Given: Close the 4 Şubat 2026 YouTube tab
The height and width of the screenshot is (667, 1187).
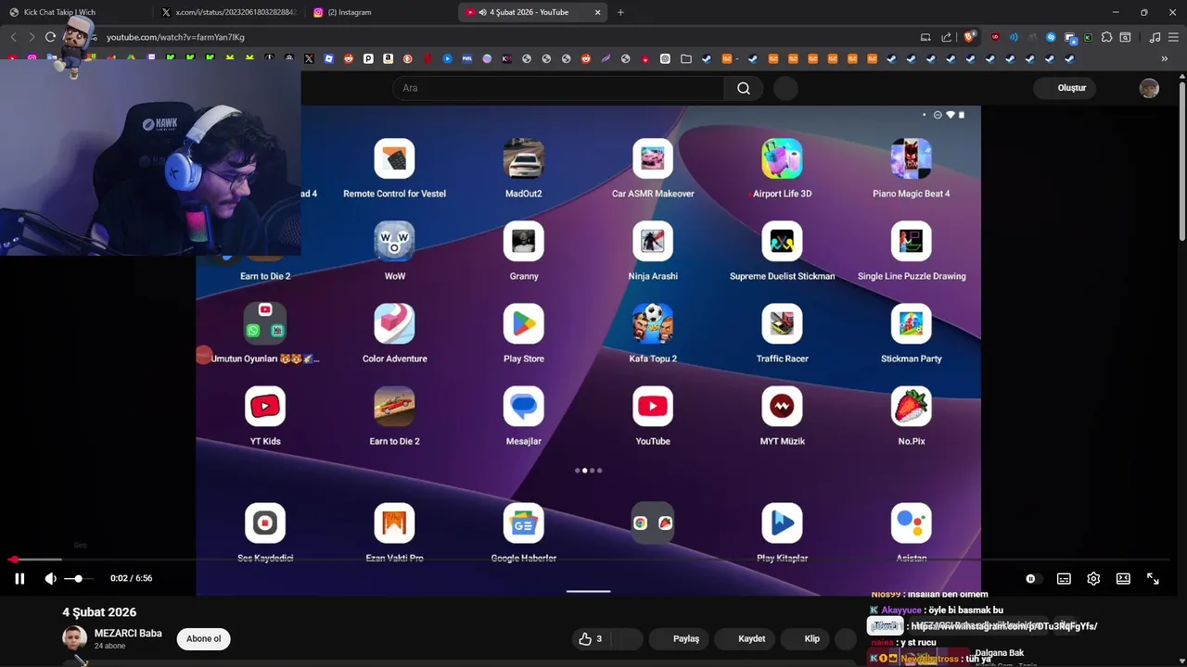Looking at the screenshot, I should click(x=597, y=12).
